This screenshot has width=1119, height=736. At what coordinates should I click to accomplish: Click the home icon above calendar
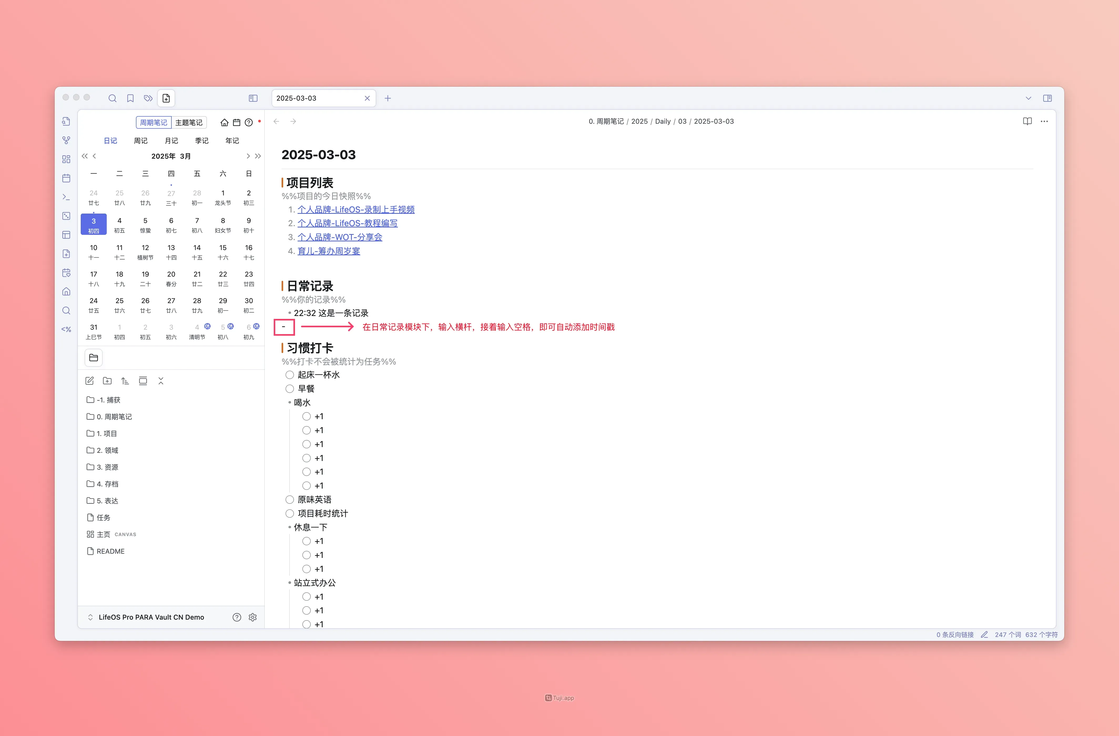pos(224,123)
